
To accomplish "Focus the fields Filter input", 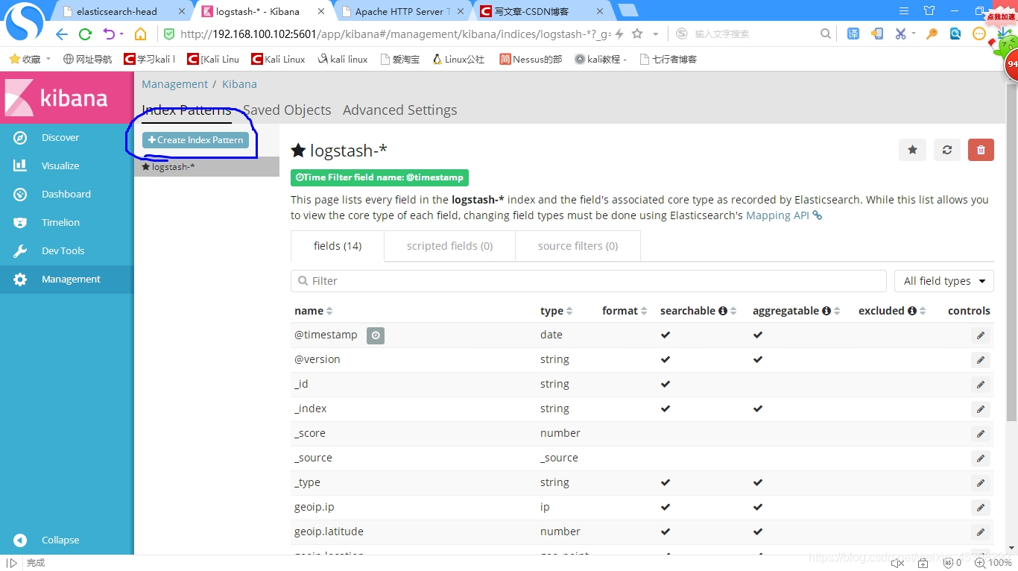I will coord(589,281).
